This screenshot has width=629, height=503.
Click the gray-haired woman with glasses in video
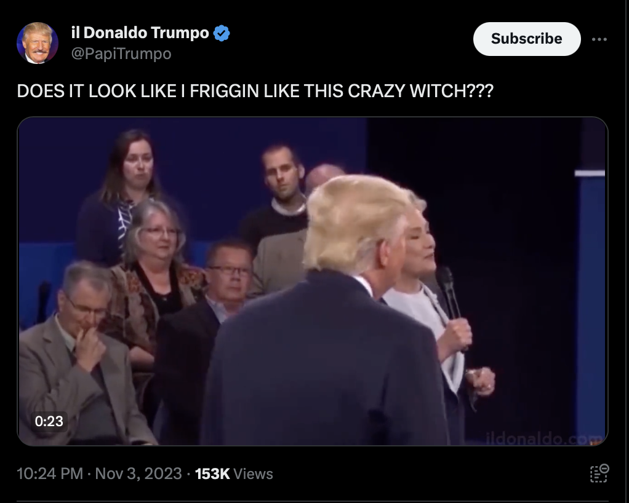tap(154, 277)
